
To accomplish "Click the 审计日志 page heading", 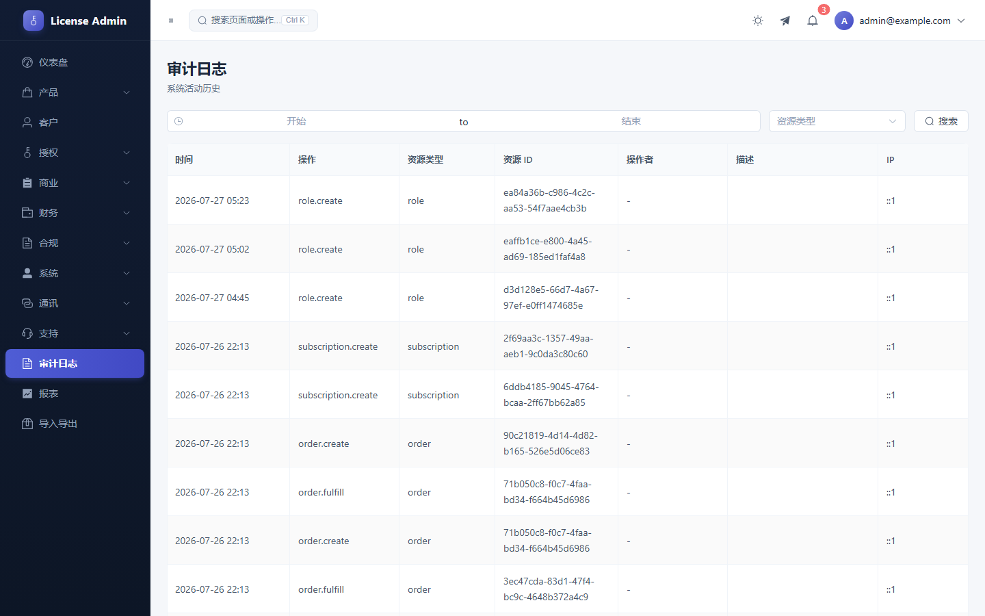I will click(197, 69).
